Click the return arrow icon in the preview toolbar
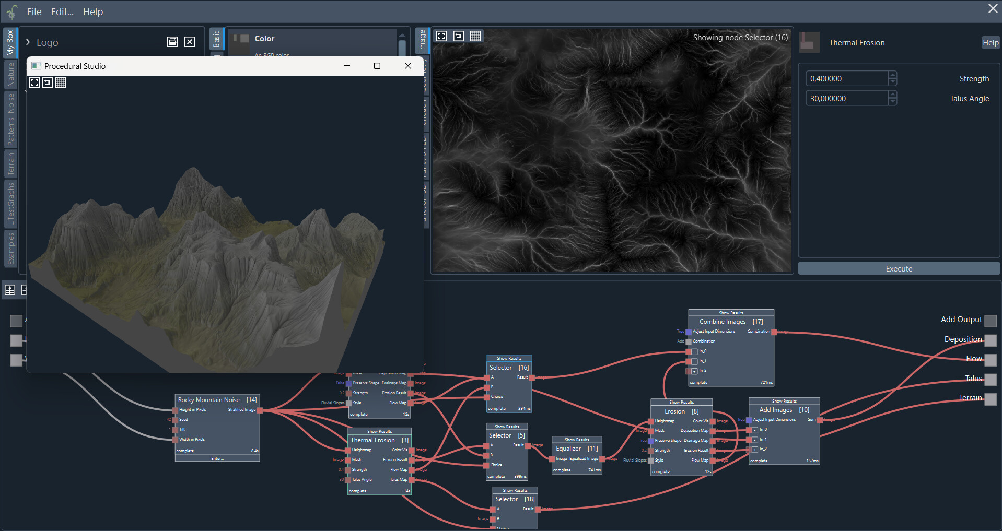Screen dimensions: 1002x531 pos(459,36)
